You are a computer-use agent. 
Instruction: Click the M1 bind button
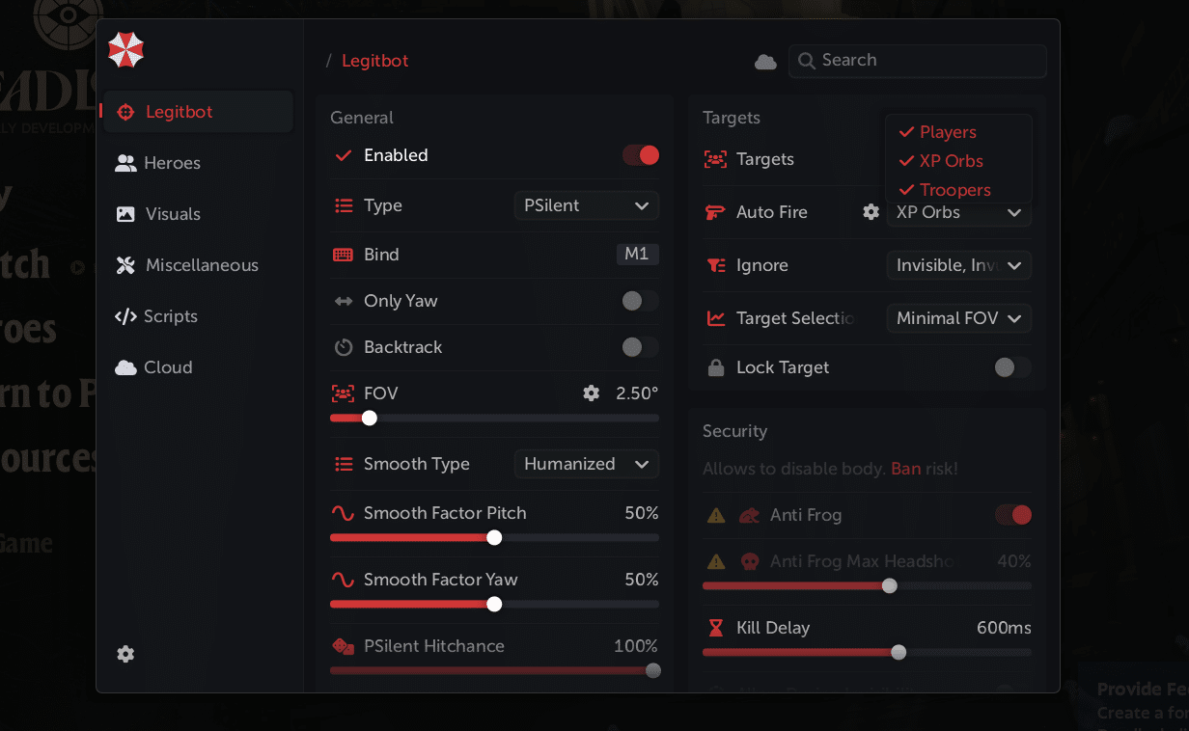637,255
